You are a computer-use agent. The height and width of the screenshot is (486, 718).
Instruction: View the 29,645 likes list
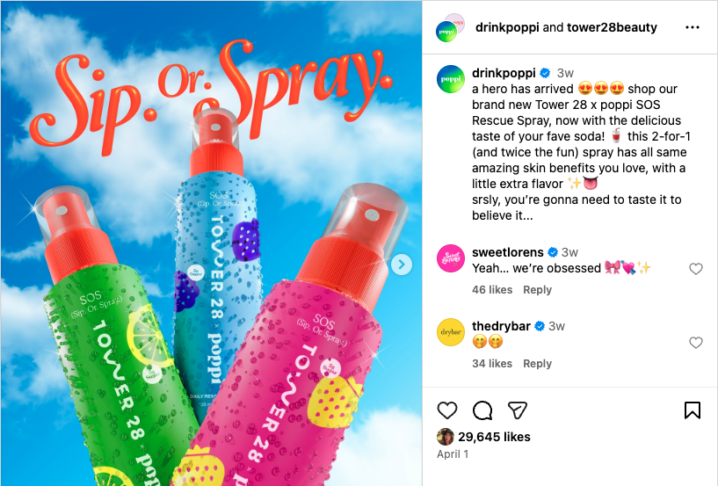tap(494, 437)
